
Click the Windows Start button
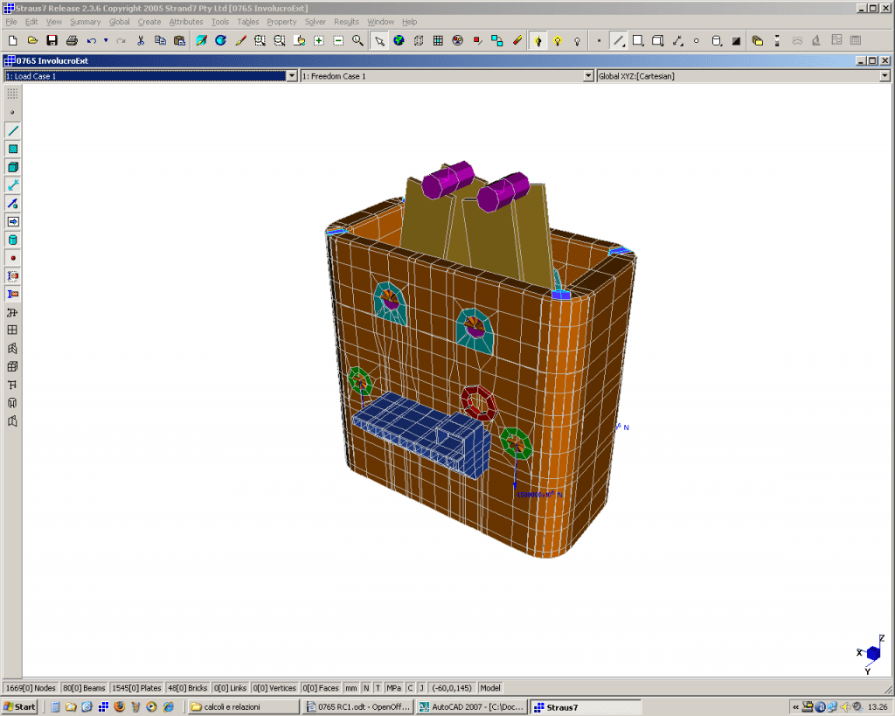[x=19, y=706]
